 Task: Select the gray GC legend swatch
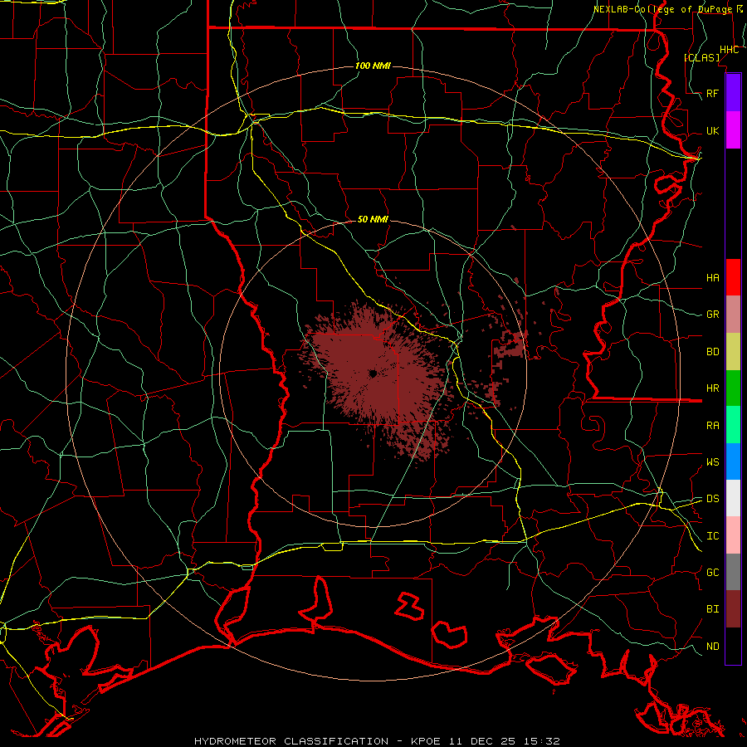point(733,572)
